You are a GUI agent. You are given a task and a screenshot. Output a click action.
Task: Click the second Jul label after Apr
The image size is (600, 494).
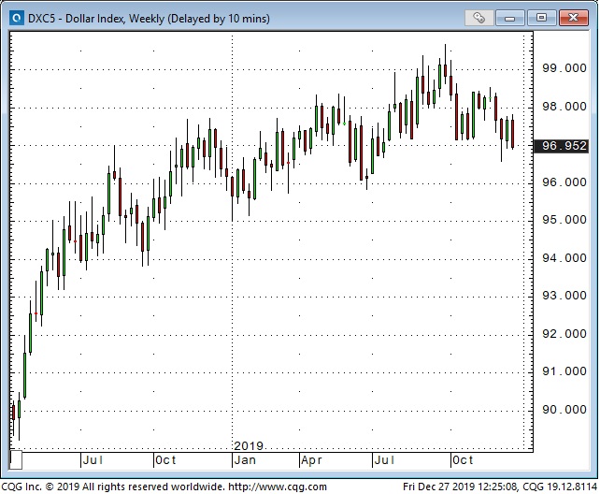pyautogui.click(x=384, y=460)
